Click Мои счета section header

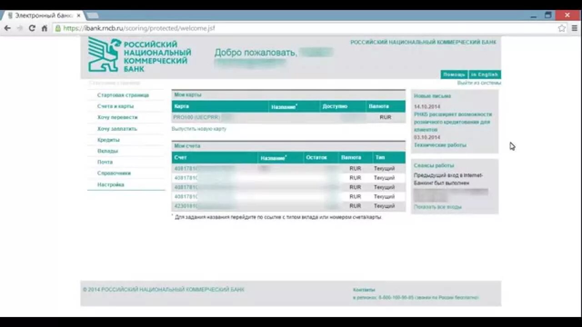click(187, 146)
